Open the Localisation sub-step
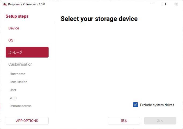183x129 pixels. 19,82
